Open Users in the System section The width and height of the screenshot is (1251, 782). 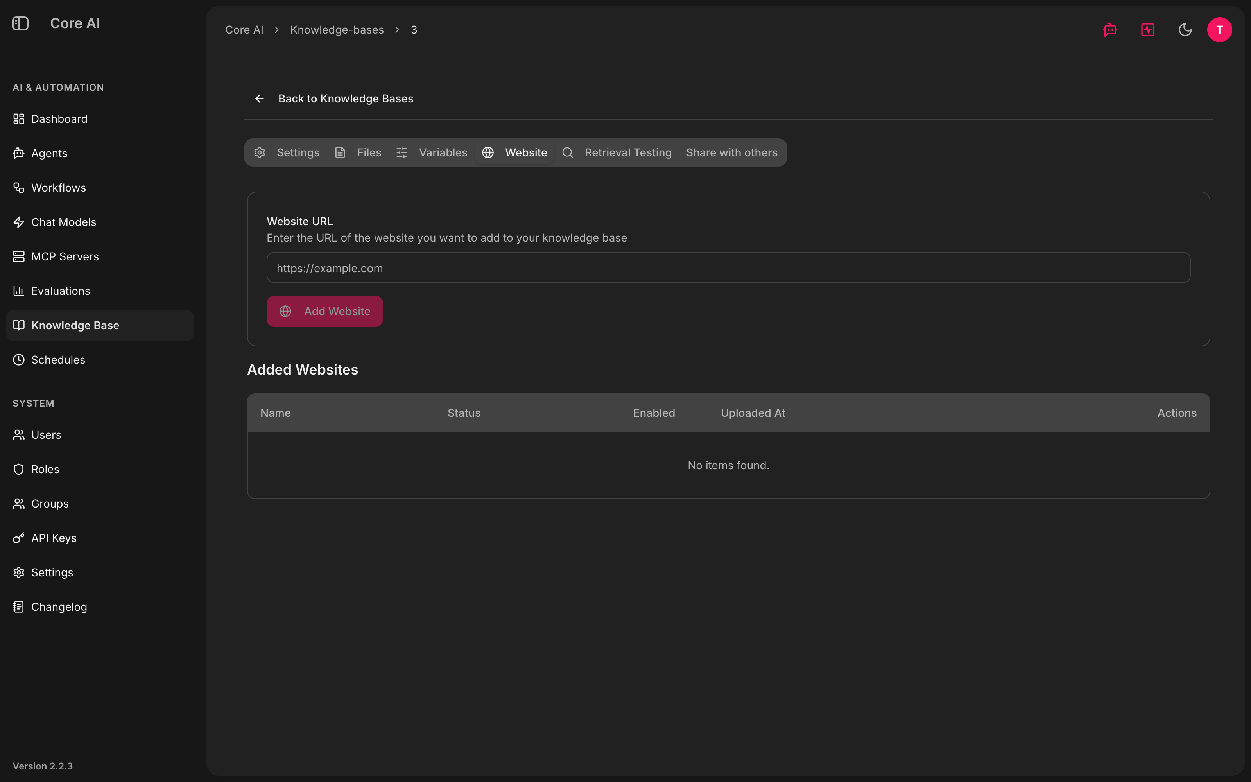pyautogui.click(x=100, y=435)
